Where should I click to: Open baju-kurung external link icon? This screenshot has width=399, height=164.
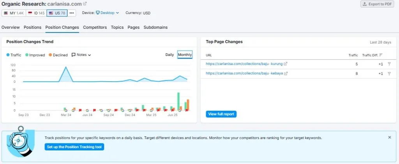pos(286,64)
